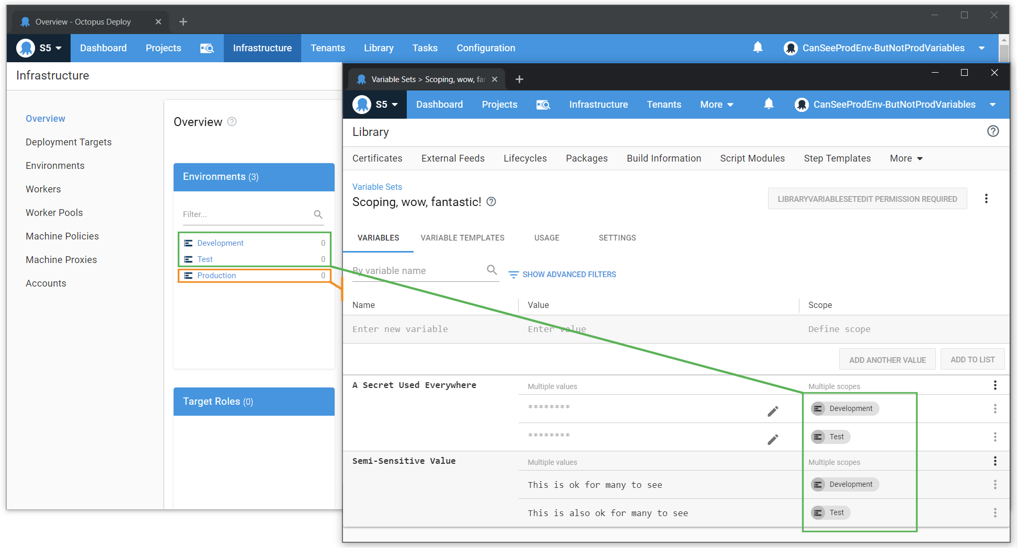Image resolution: width=1018 pixels, height=548 pixels.
Task: Open the S5 space switcher in Infrastructure window
Action: (x=40, y=48)
